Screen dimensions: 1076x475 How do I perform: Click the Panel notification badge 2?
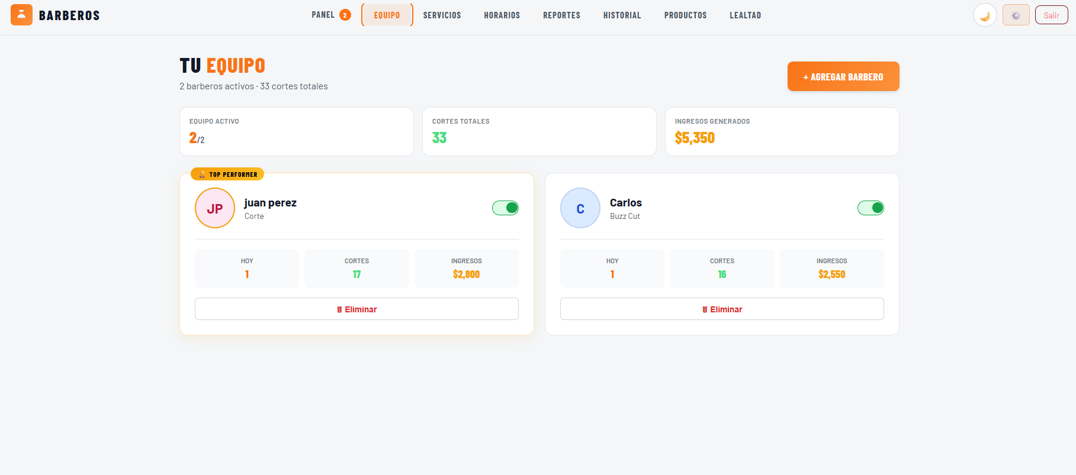pyautogui.click(x=345, y=15)
